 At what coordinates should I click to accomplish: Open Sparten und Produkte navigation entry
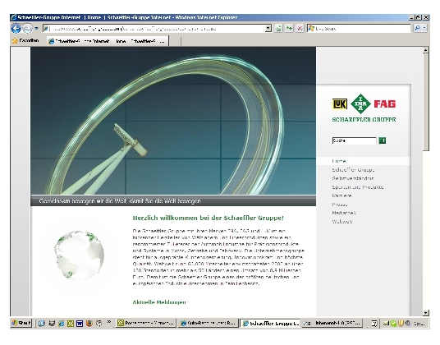(358, 187)
